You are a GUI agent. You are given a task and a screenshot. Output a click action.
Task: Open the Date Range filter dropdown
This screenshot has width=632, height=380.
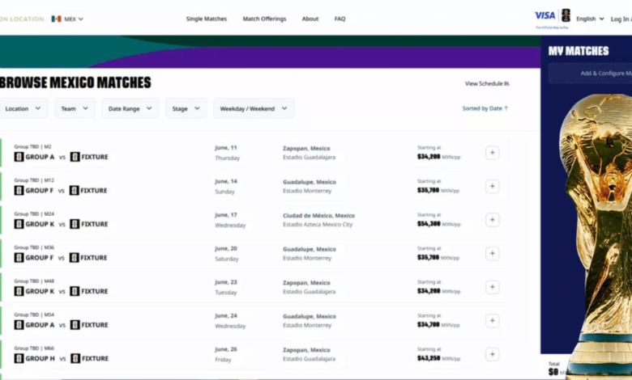click(130, 108)
